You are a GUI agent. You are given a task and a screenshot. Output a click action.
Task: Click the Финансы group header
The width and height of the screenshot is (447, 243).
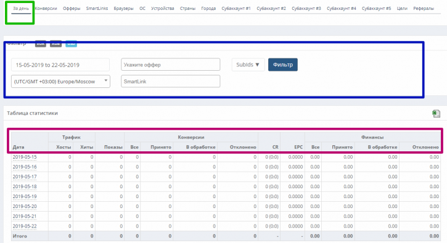tap(372, 137)
